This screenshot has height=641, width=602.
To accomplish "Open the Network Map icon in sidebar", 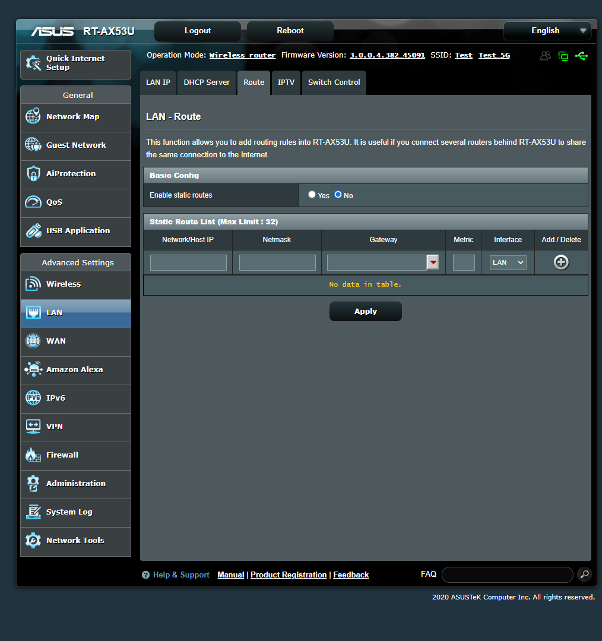I will coord(33,116).
